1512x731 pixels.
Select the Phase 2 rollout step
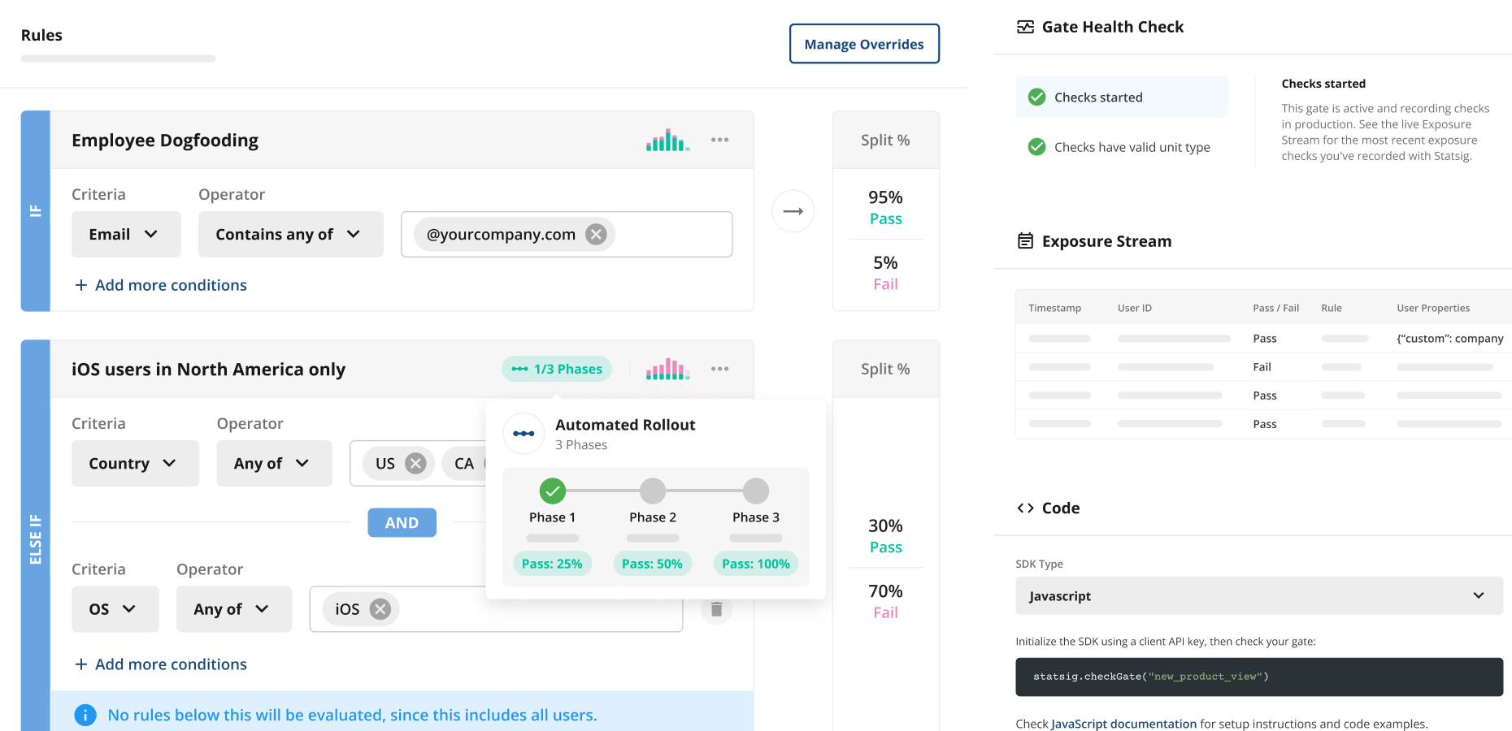(x=652, y=491)
